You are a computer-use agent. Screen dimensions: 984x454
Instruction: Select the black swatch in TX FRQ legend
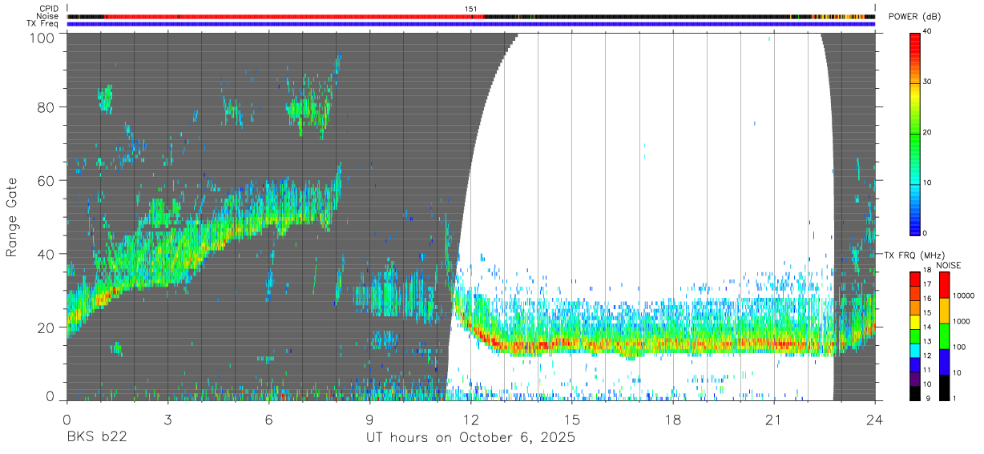click(915, 394)
